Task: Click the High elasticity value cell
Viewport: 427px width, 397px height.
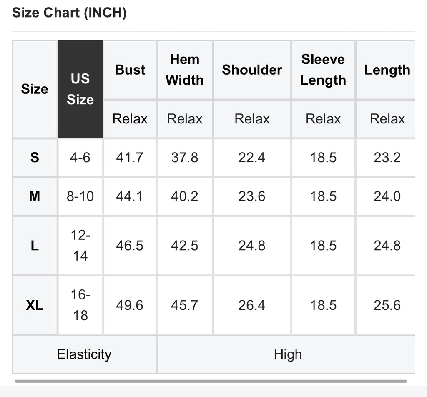Action: [x=287, y=354]
